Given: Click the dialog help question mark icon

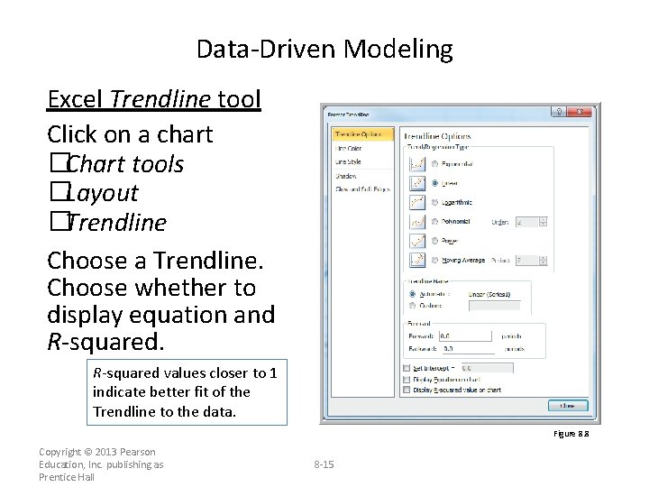Looking at the screenshot, I should pyautogui.click(x=559, y=112).
